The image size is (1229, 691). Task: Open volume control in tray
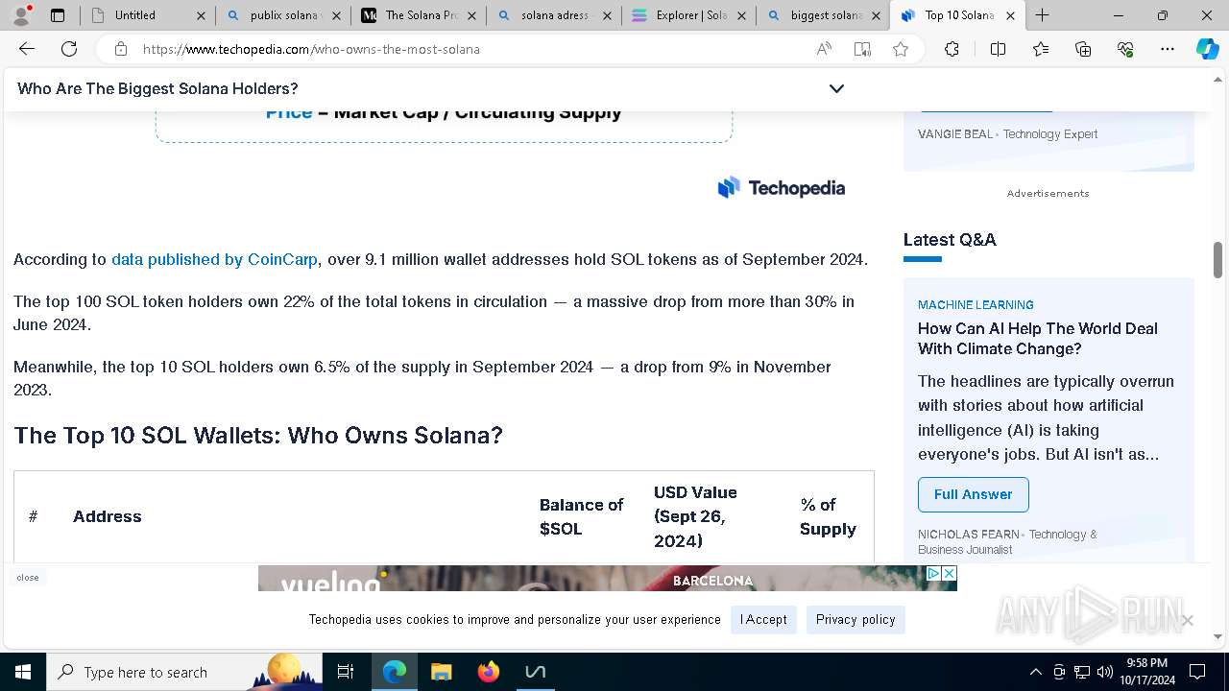pos(1105,672)
